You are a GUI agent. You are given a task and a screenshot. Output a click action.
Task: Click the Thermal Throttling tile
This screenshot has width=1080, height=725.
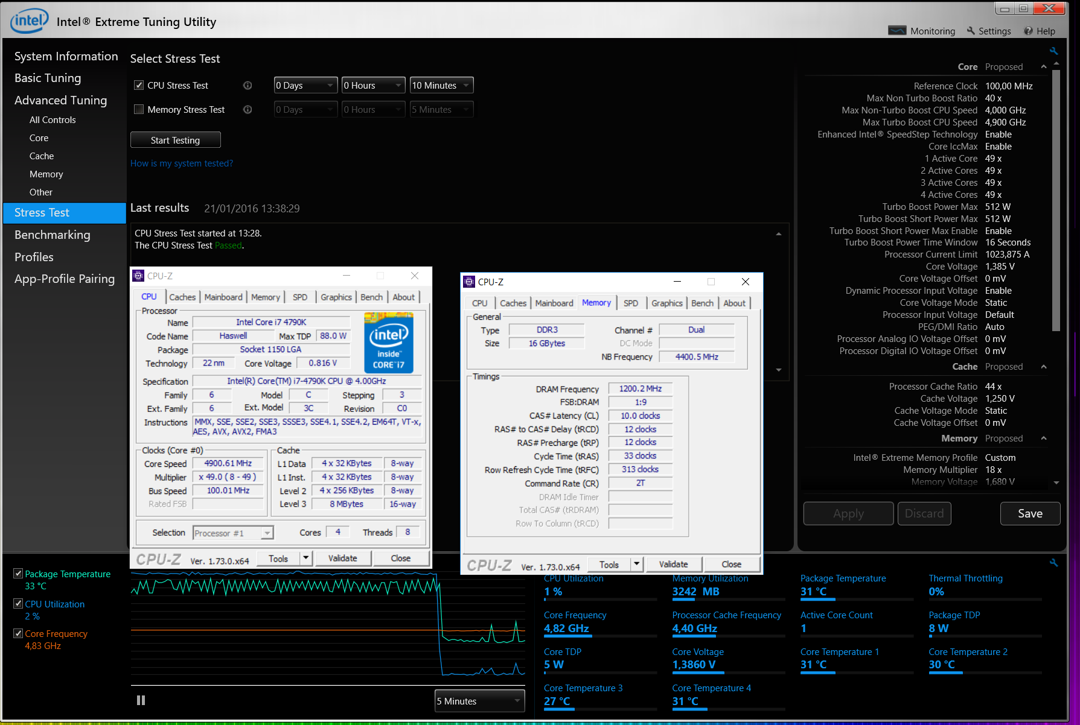(985, 587)
